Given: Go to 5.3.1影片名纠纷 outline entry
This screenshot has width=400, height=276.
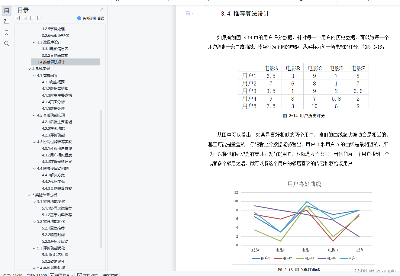Looking at the screenshot, I should tap(55, 255).
